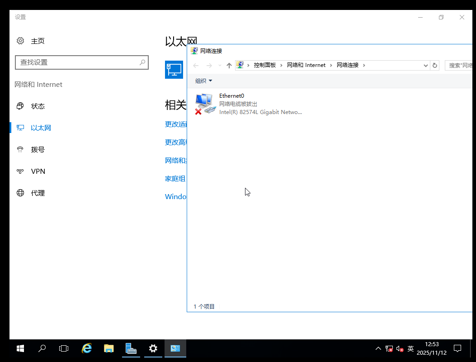Expand chevron before 控制面板 breadcrumb
The width and height of the screenshot is (476, 362).
coord(248,65)
